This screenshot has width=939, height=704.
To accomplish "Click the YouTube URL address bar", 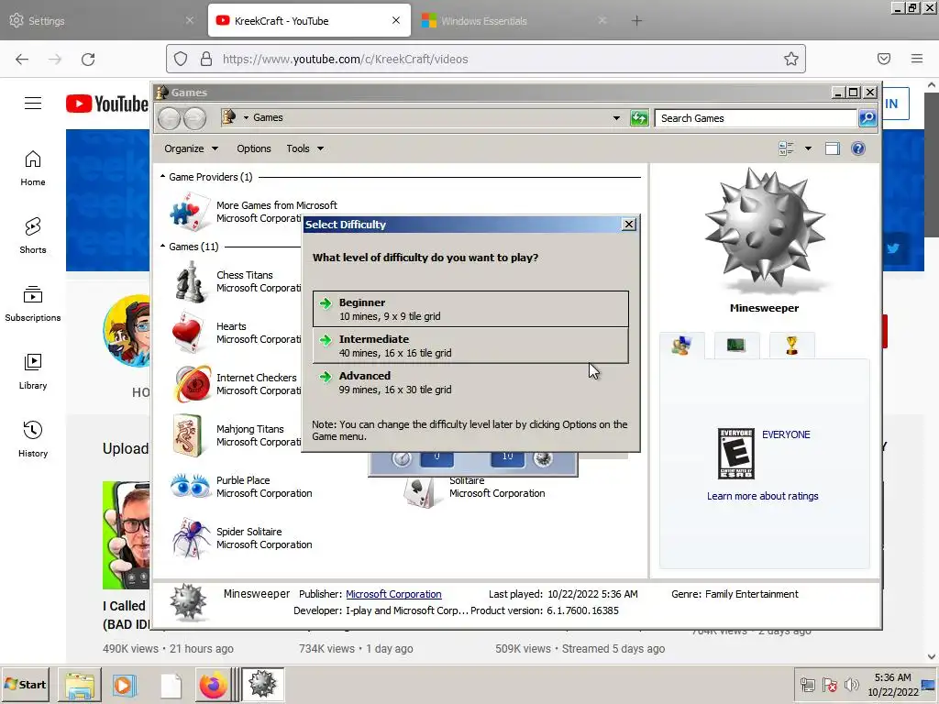I will tap(486, 59).
